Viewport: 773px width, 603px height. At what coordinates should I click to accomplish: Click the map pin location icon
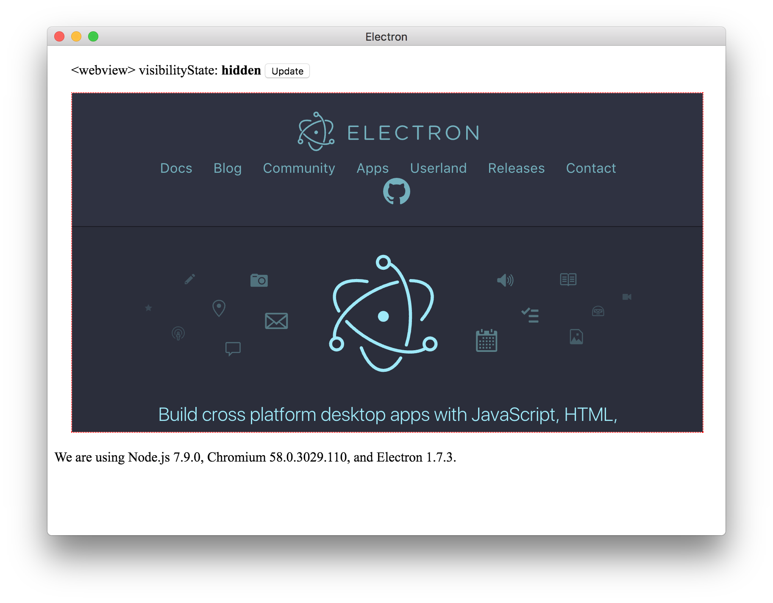pos(219,308)
